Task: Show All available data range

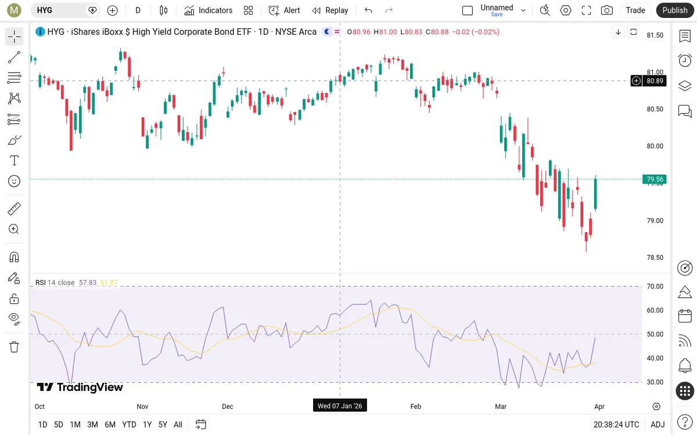Action: [x=178, y=425]
